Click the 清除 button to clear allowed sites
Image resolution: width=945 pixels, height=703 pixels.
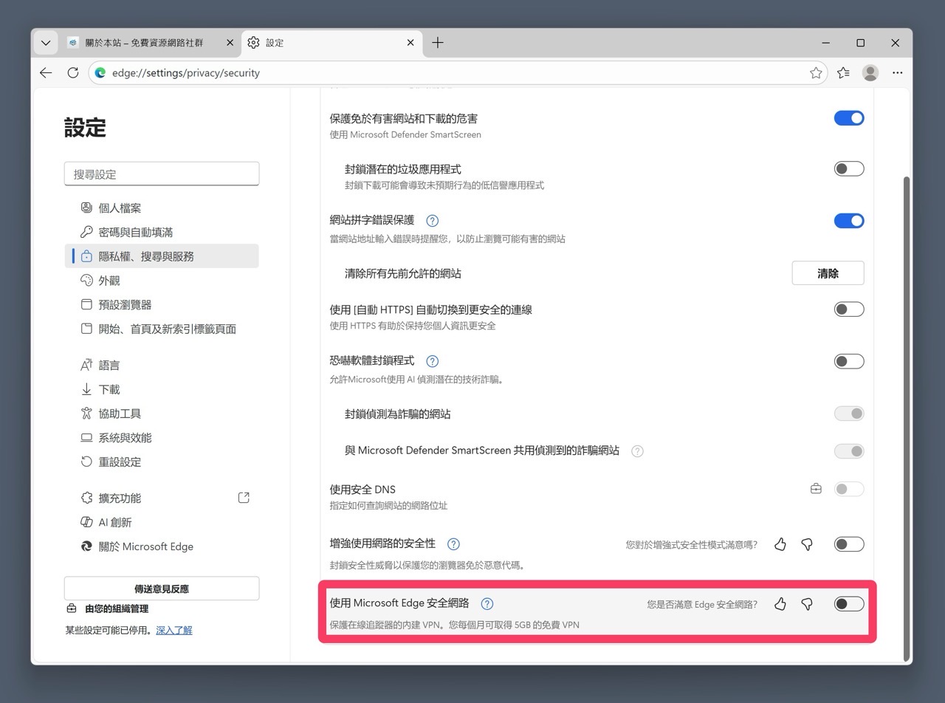[828, 272]
